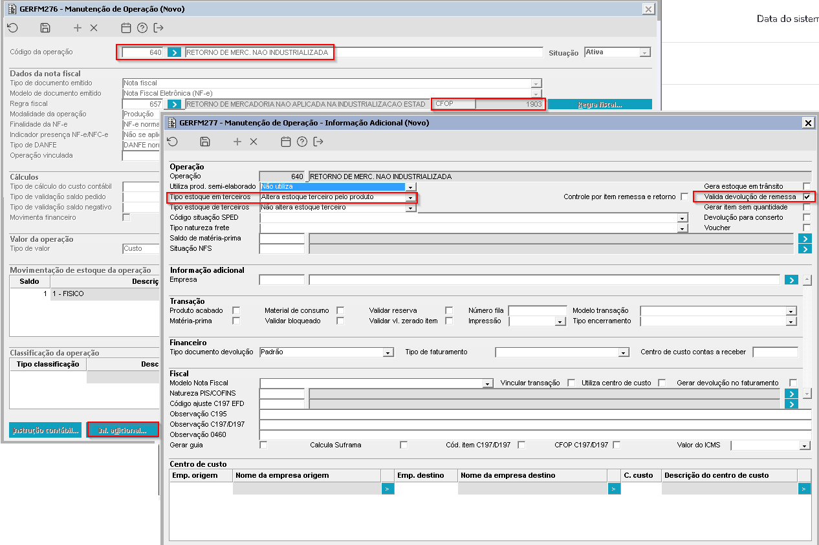The image size is (819, 545).
Task: Close the GERFM277 window
Action: coord(808,123)
